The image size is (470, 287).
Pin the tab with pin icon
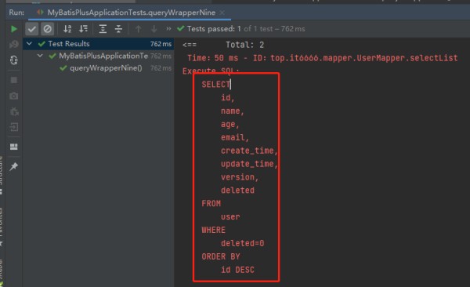pos(14,166)
